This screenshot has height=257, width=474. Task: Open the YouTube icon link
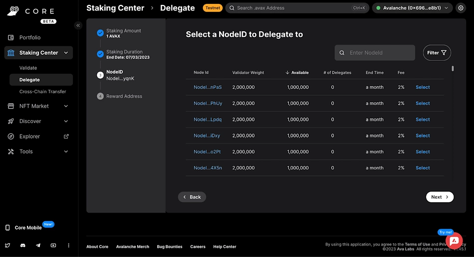(x=53, y=246)
